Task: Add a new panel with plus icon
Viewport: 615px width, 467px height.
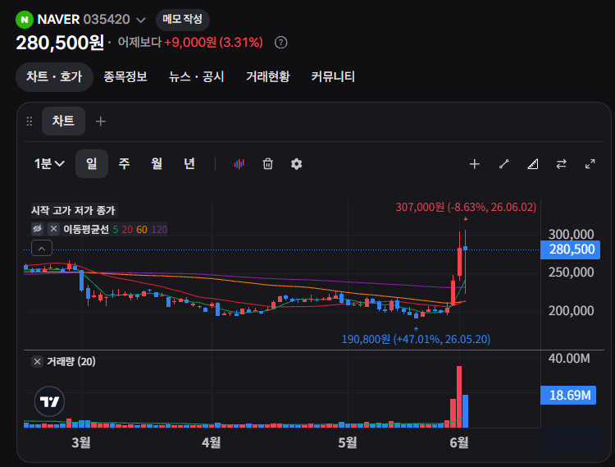Action: tap(101, 121)
